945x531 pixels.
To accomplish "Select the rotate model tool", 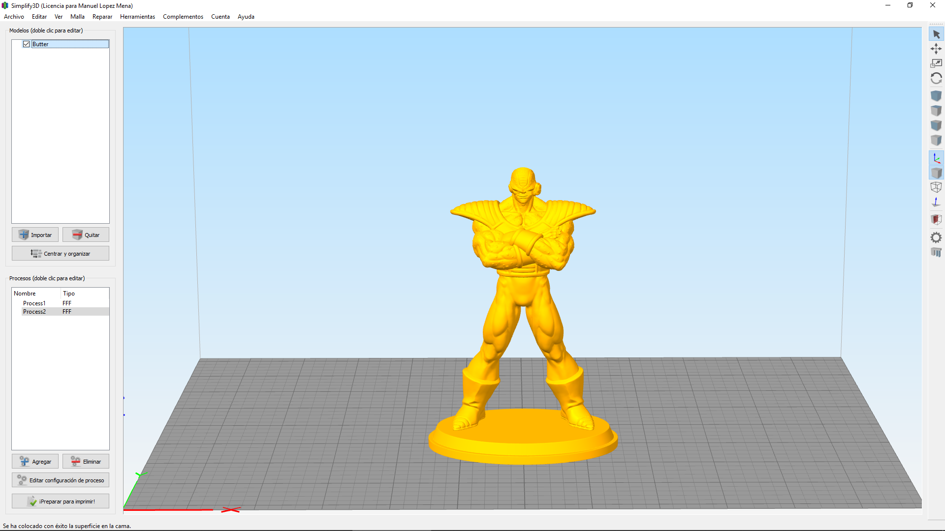I will (936, 79).
